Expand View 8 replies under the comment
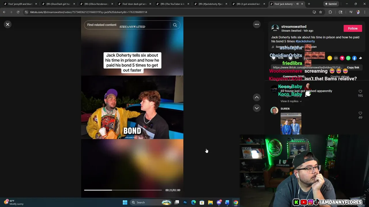 point(291,101)
